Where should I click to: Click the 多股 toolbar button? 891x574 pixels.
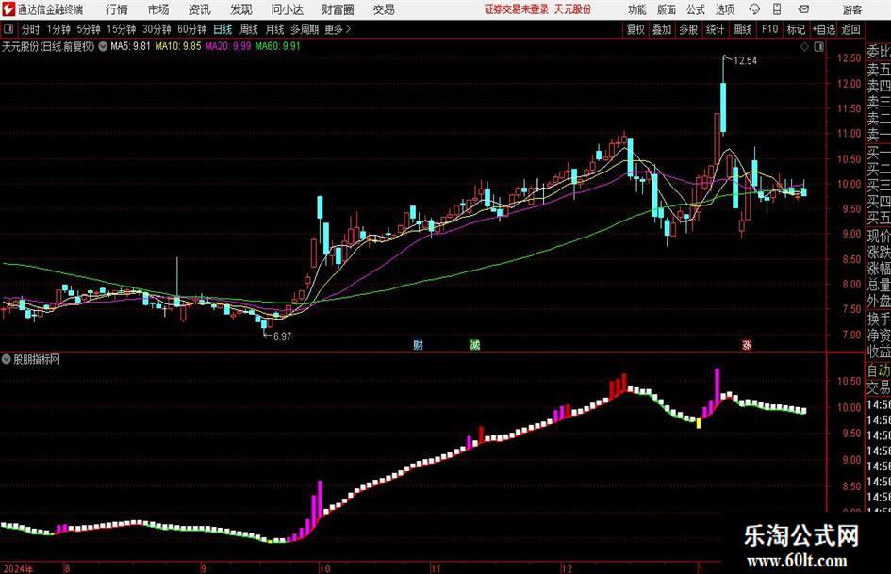point(688,29)
